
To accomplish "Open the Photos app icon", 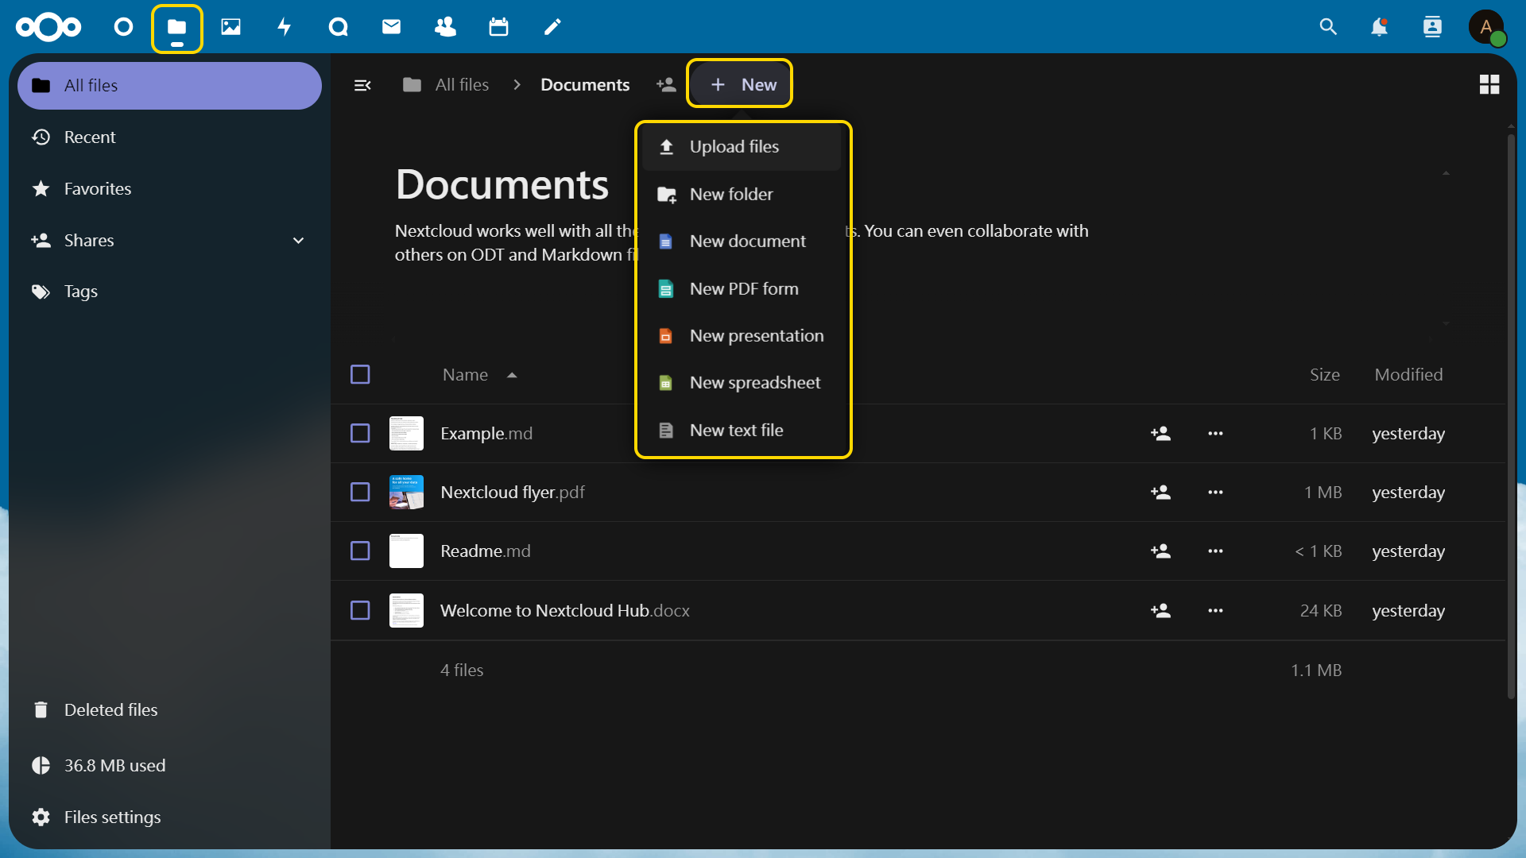I will click(230, 27).
